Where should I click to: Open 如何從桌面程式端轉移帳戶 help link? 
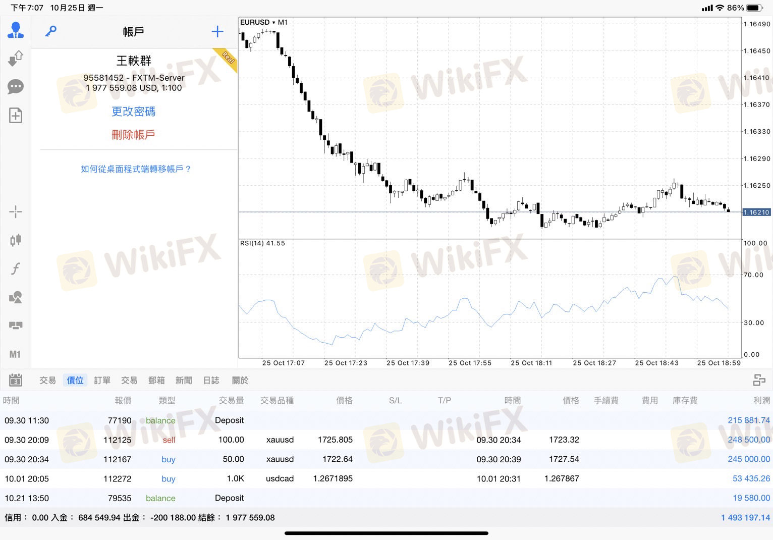coord(136,169)
